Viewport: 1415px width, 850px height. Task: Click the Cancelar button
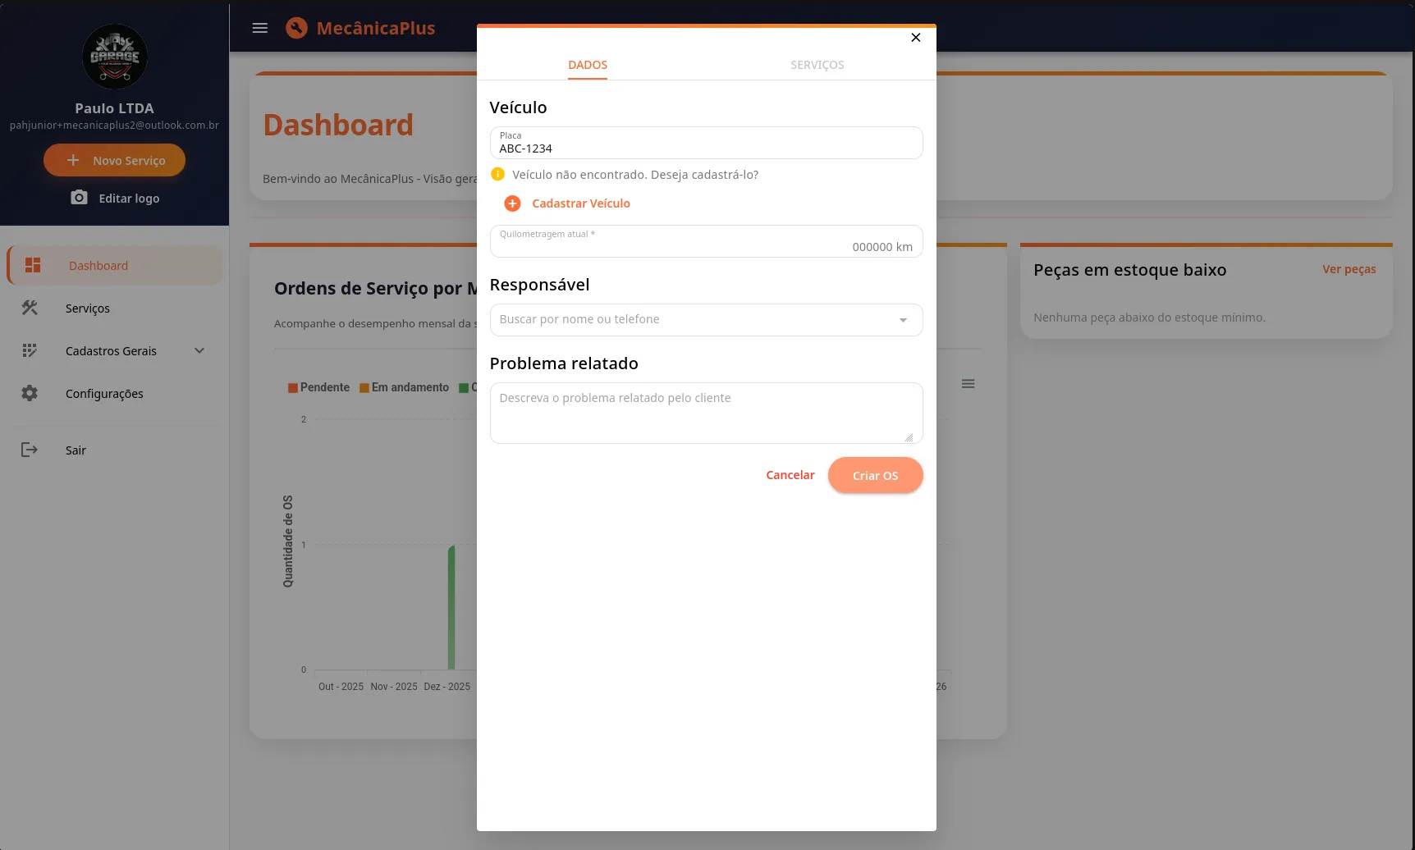click(x=790, y=475)
